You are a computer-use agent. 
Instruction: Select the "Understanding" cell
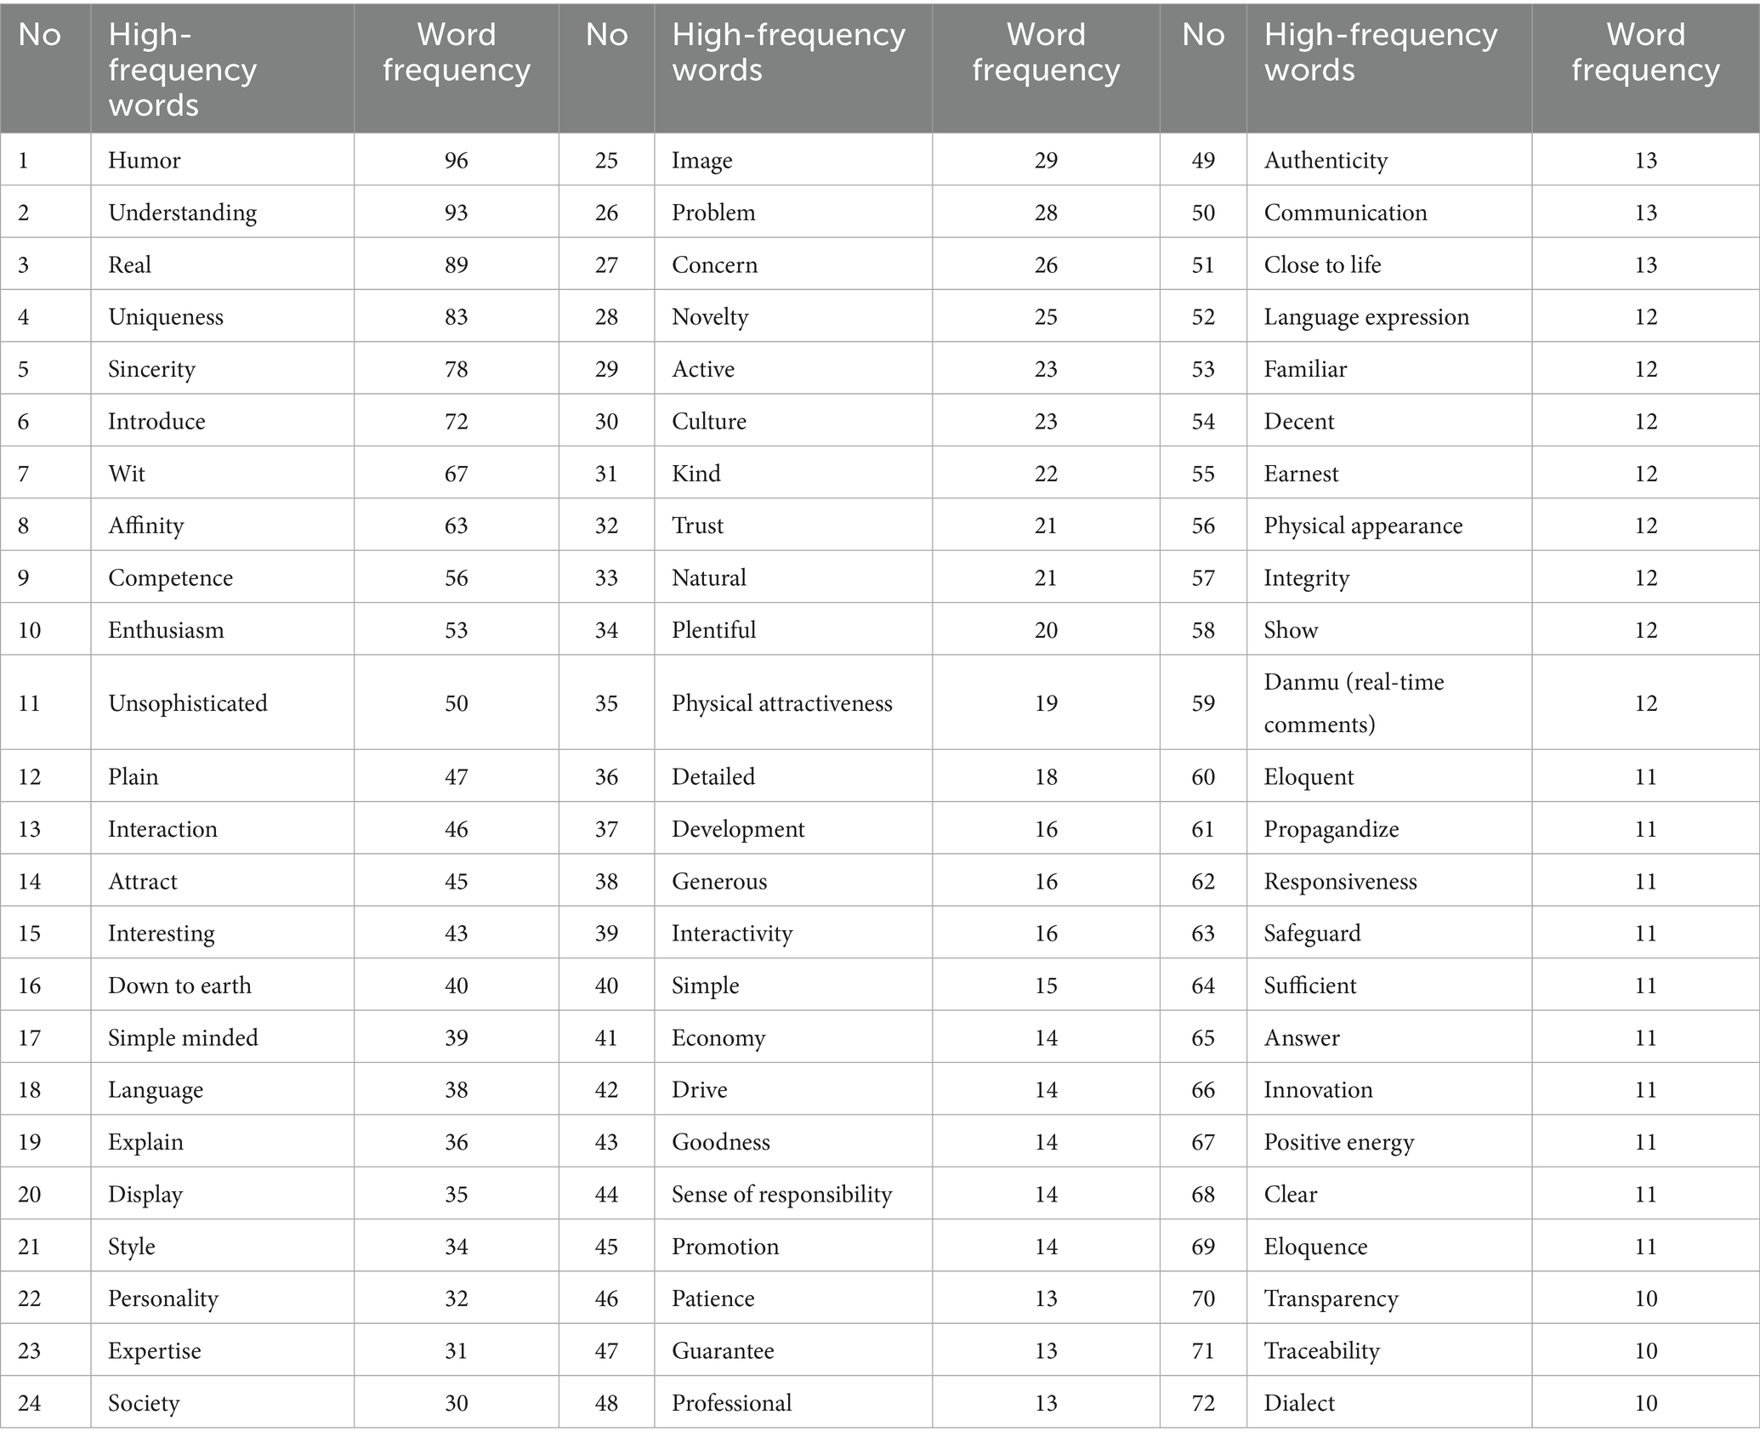(182, 213)
